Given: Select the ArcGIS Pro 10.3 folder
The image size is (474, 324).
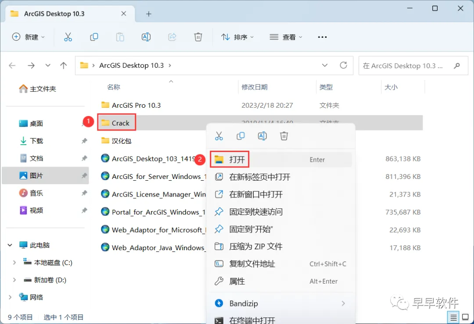Looking at the screenshot, I should point(131,105).
